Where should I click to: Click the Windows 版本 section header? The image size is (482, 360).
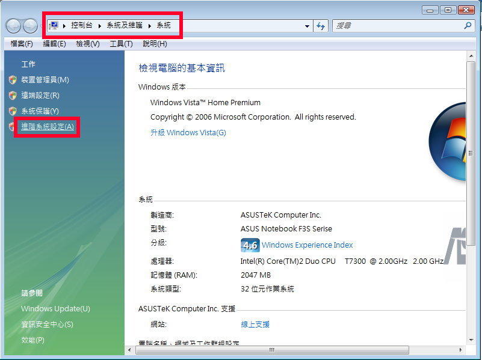pos(162,87)
